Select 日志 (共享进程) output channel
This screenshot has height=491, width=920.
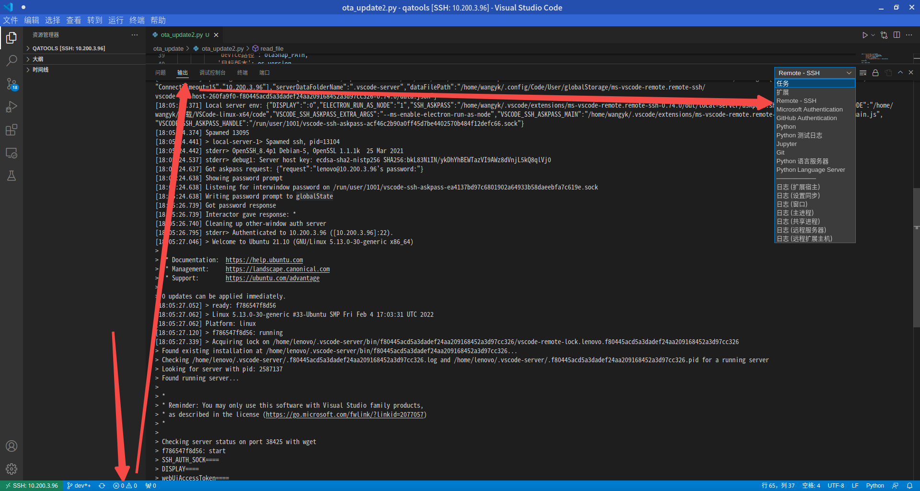815,222
